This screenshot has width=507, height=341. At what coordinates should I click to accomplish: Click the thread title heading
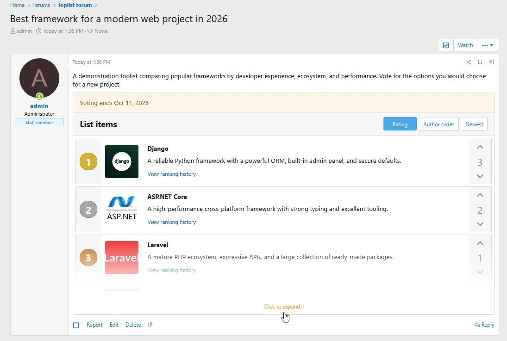coord(119,19)
